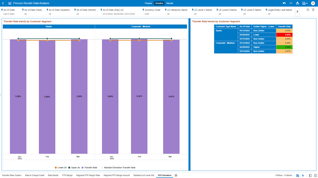318x178 pixels.
Task: Click the Outlier Higher - Lower table header
Action: 264,26
